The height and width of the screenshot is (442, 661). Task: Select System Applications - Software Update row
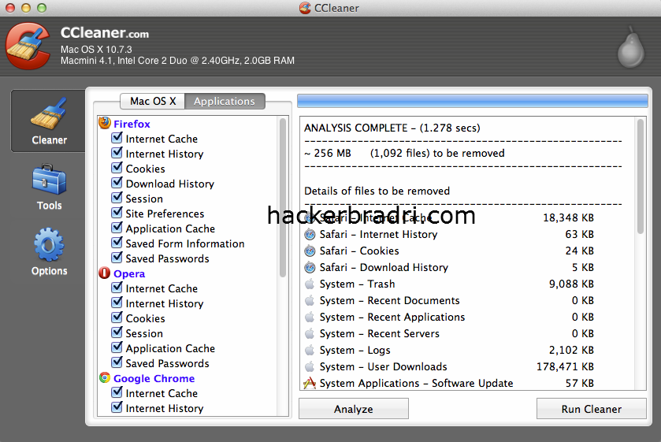click(x=449, y=383)
